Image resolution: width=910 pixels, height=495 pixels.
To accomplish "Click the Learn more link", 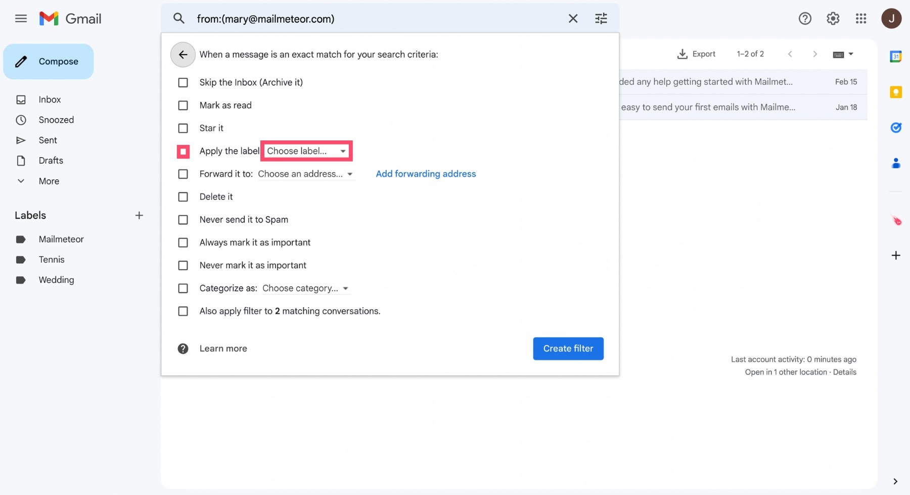I will tap(223, 349).
